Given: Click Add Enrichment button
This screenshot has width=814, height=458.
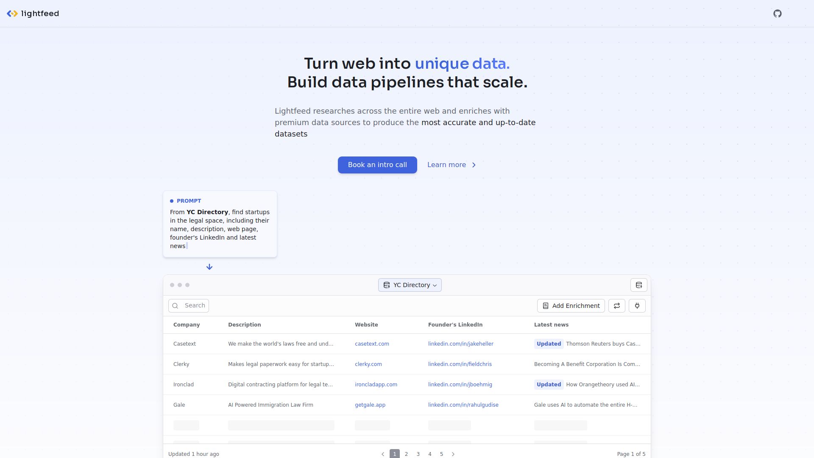Looking at the screenshot, I should pos(571,306).
